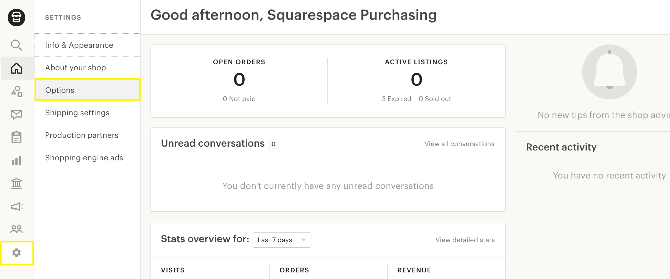
Task: Expand the Last 7 days dropdown
Action: (x=282, y=240)
